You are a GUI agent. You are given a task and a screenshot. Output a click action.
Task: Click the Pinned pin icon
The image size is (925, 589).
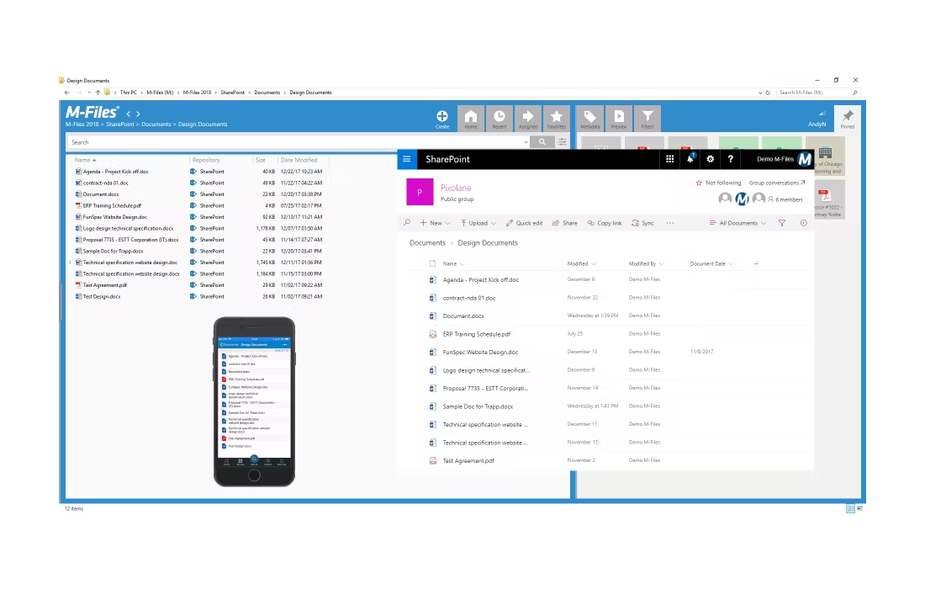[848, 118]
